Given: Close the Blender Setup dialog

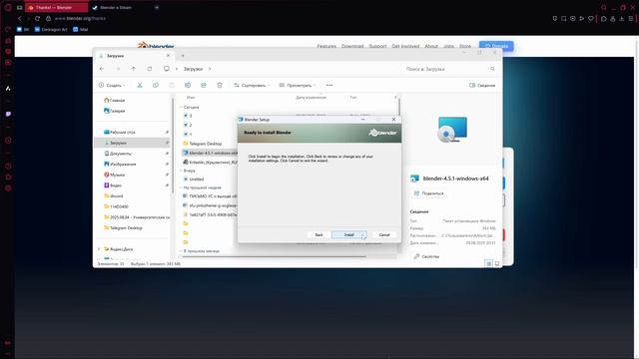Looking at the screenshot, I should point(393,120).
